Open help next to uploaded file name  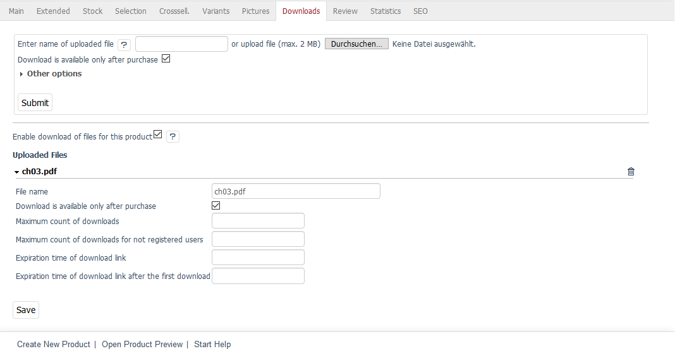pyautogui.click(x=124, y=44)
